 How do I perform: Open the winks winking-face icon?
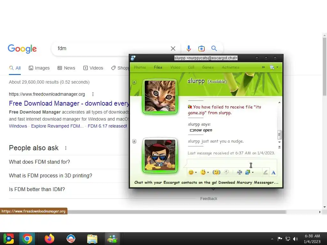203,172
